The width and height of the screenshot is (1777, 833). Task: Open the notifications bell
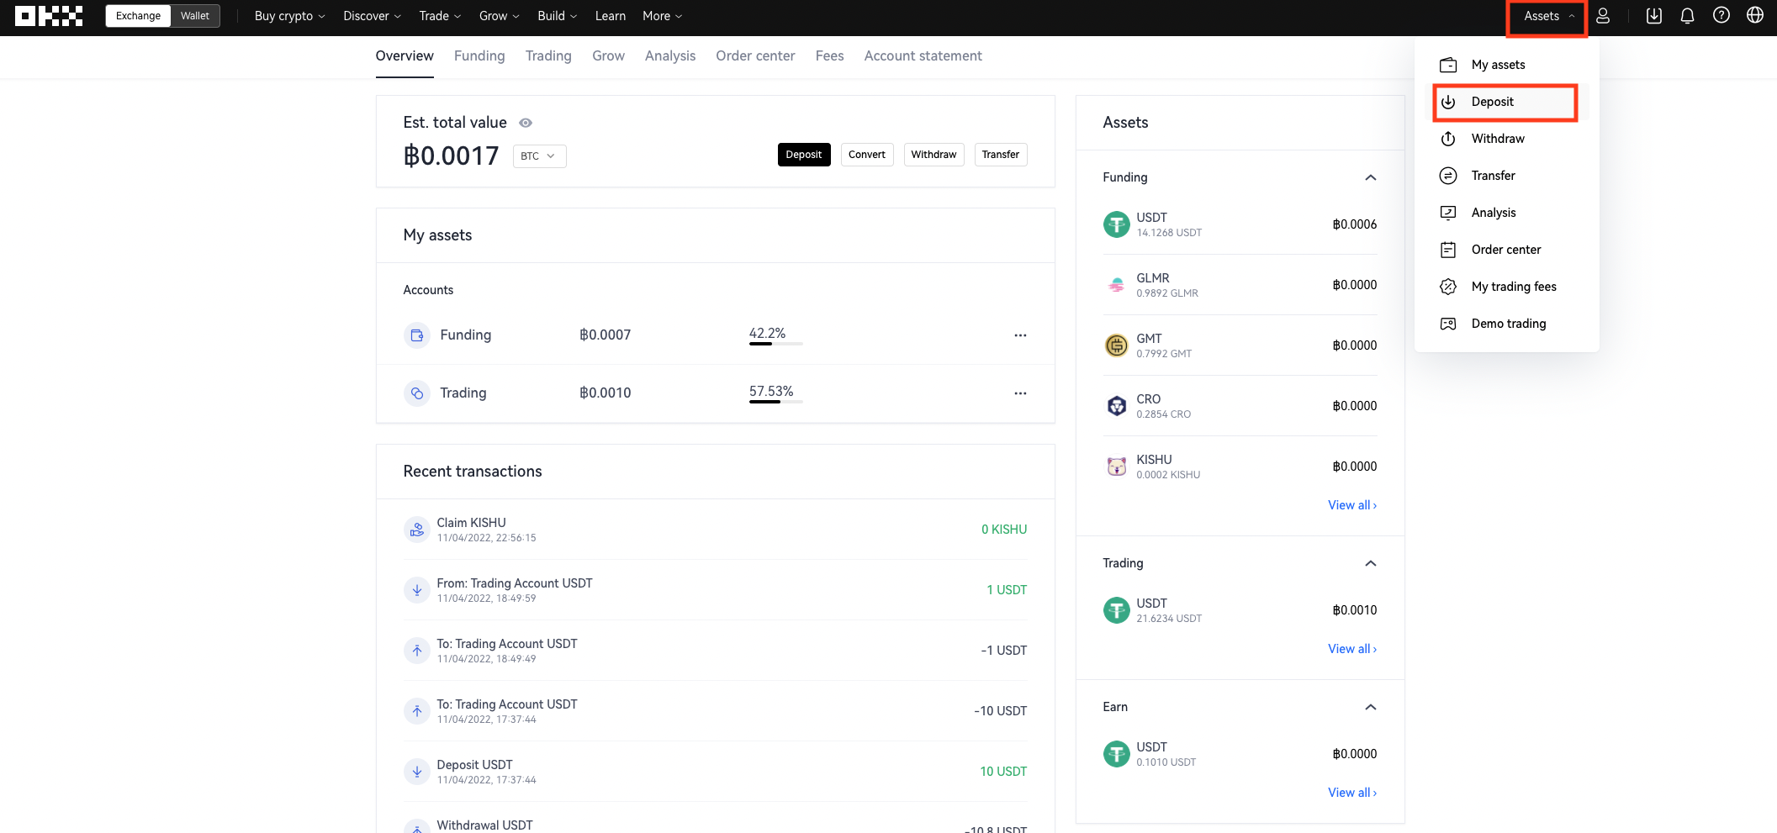1687,16
